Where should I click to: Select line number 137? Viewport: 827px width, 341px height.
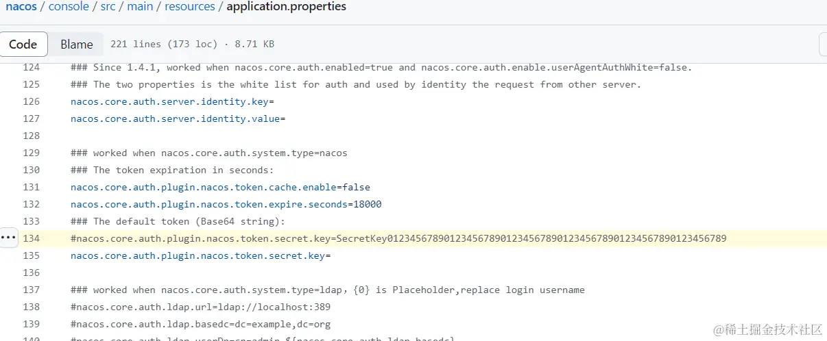32,290
